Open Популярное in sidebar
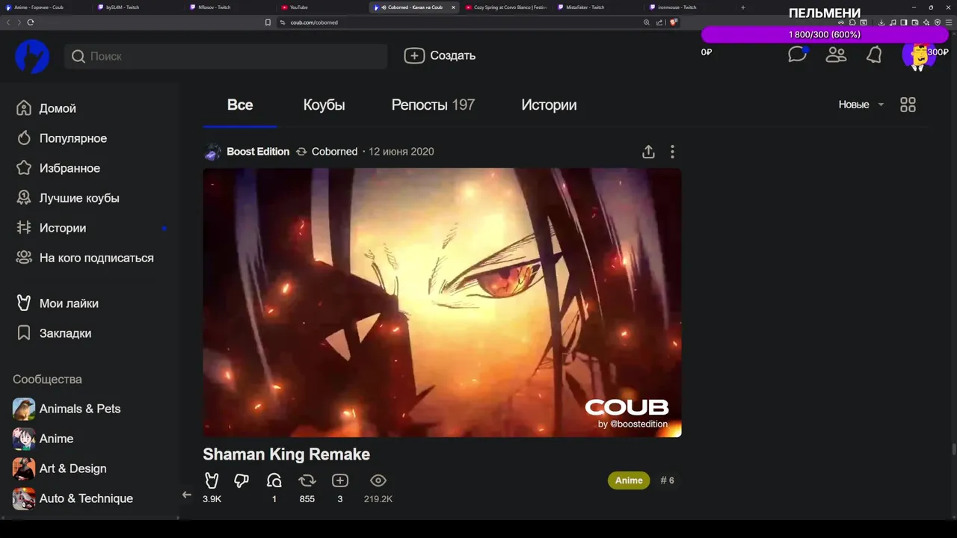The width and height of the screenshot is (957, 538). click(x=62, y=138)
